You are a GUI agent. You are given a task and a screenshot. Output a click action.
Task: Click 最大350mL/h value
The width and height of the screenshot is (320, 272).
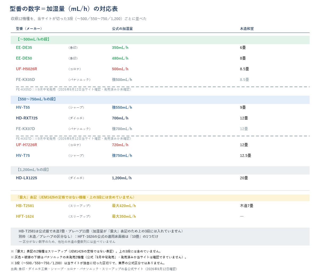[x=124, y=216]
